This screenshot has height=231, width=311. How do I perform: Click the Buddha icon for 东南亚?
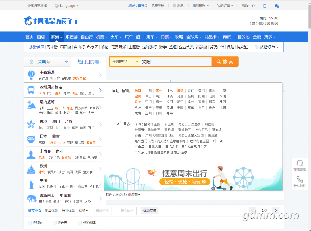31,154
